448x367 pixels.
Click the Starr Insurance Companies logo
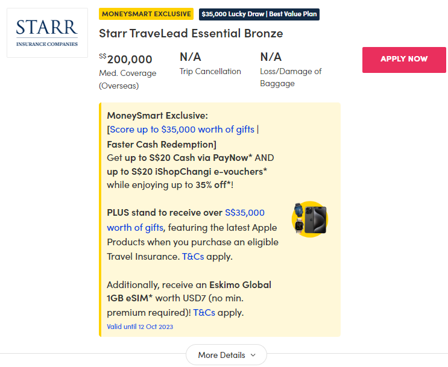click(x=47, y=33)
